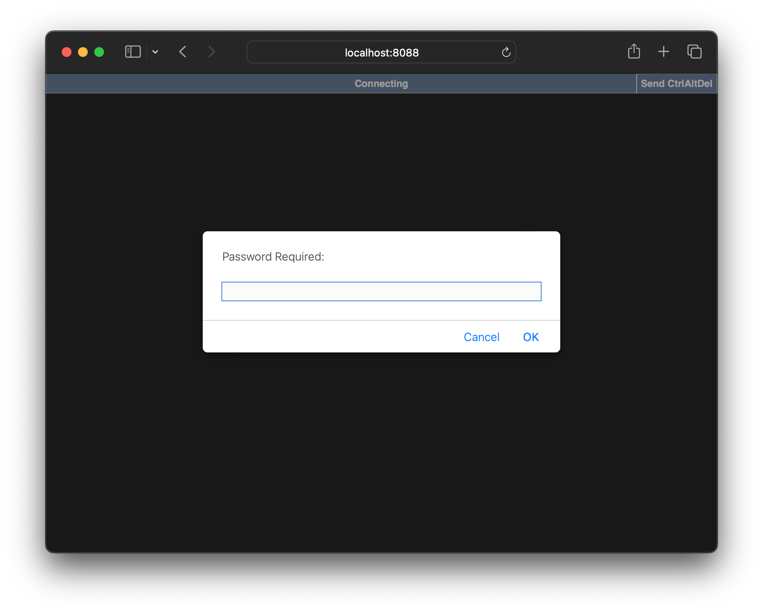Click the VNC viewport background area
763x613 pixels.
pos(381,467)
